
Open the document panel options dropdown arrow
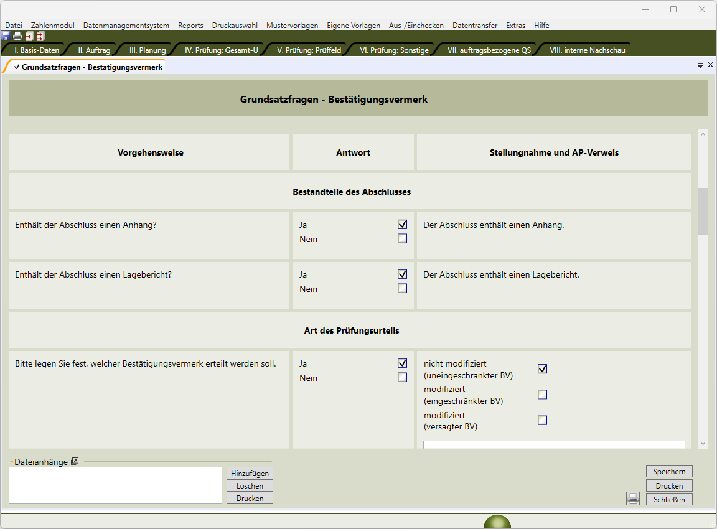click(700, 65)
